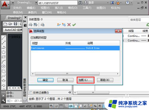Viewport: 149px width, 110px height.
Task: Toggle Polar Tracking in status bar
Action: (x=71, y=106)
